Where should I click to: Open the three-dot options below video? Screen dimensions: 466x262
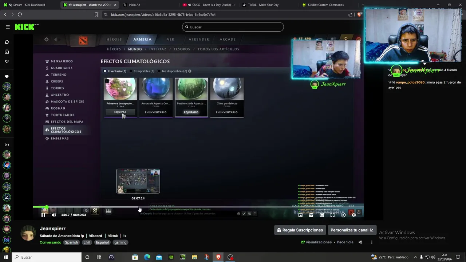tap(372, 242)
